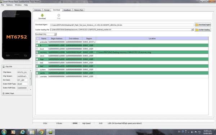Click the Extern RAM Type field
The height and width of the screenshot is (135, 216).
click(x=22, y=84)
